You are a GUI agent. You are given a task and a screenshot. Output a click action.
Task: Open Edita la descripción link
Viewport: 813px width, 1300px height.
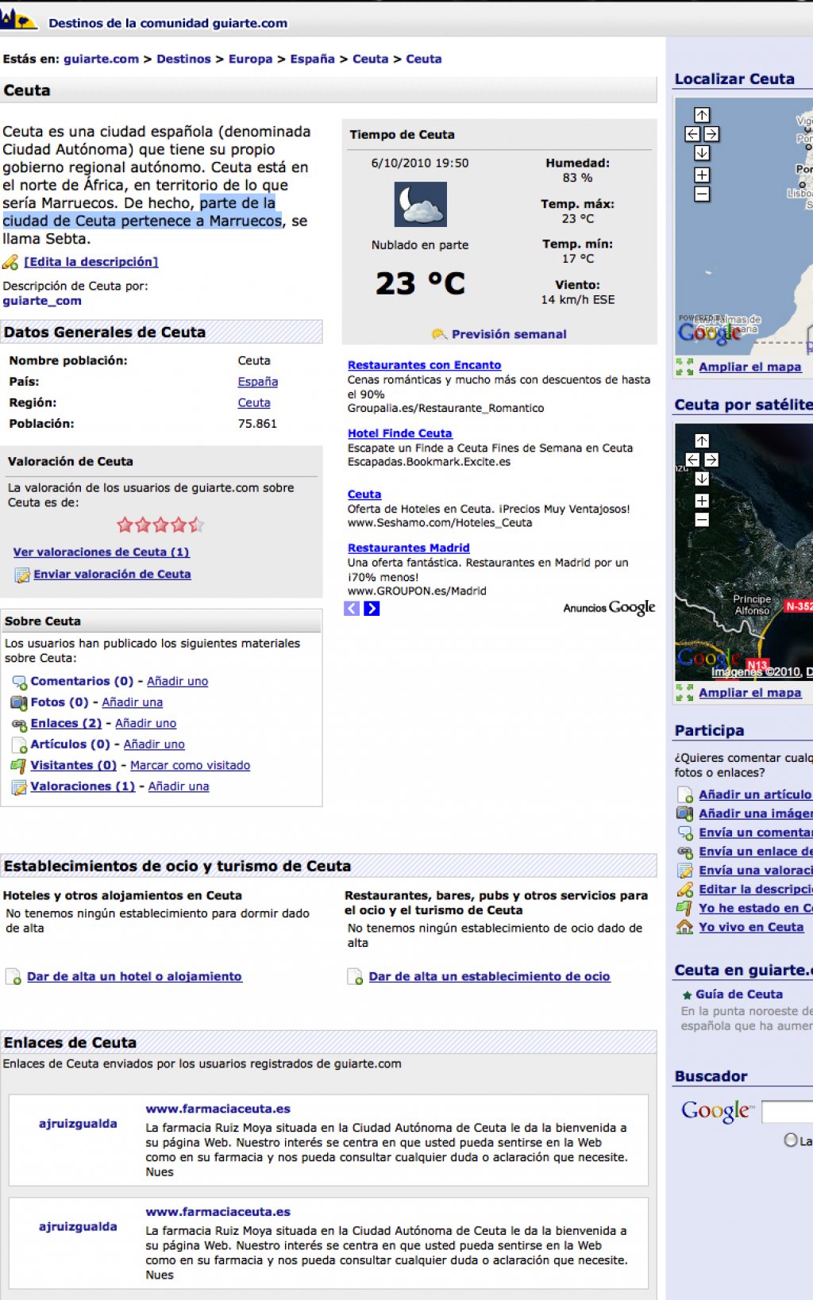(x=91, y=262)
